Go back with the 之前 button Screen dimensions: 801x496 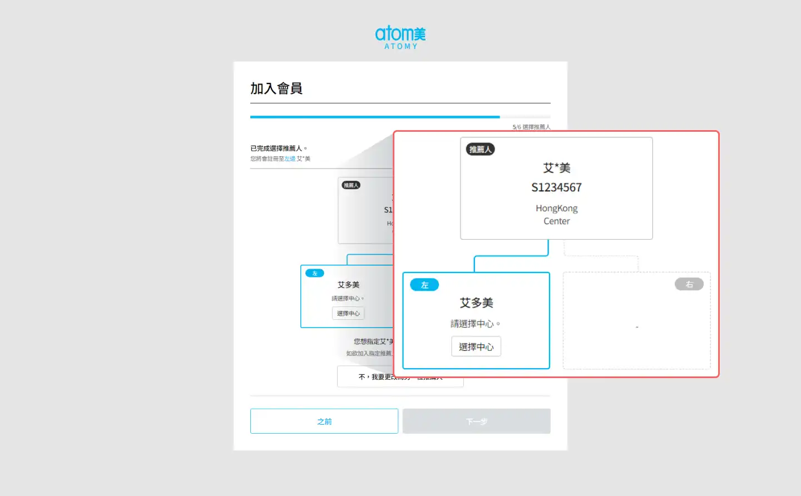[x=324, y=421]
